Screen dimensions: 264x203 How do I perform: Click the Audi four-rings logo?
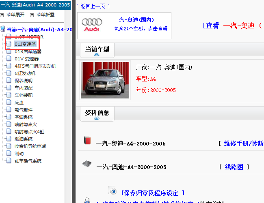click(x=92, y=25)
